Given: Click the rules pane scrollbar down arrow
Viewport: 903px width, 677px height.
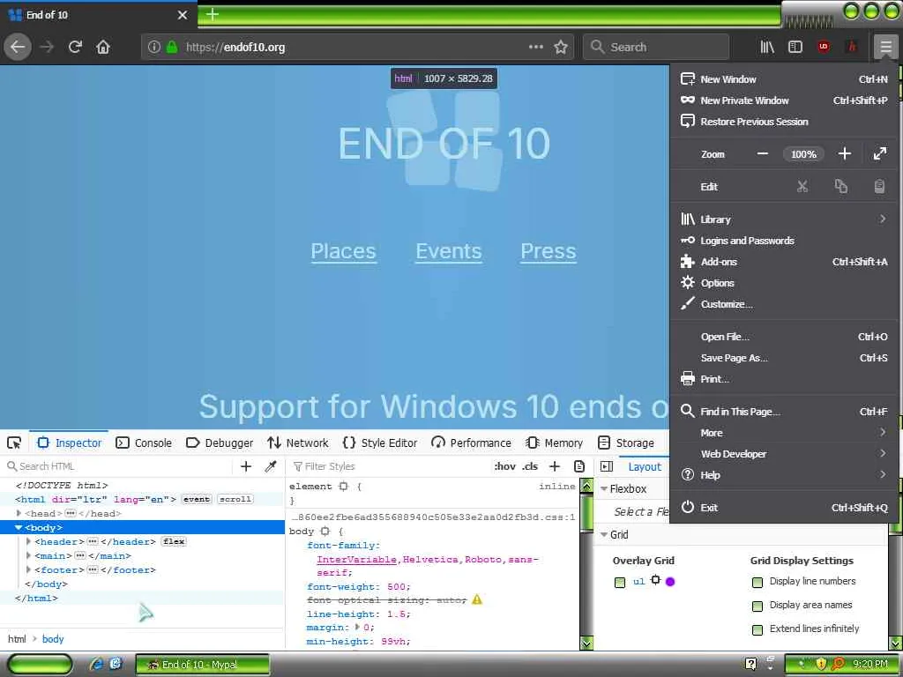Looking at the screenshot, I should point(586,643).
